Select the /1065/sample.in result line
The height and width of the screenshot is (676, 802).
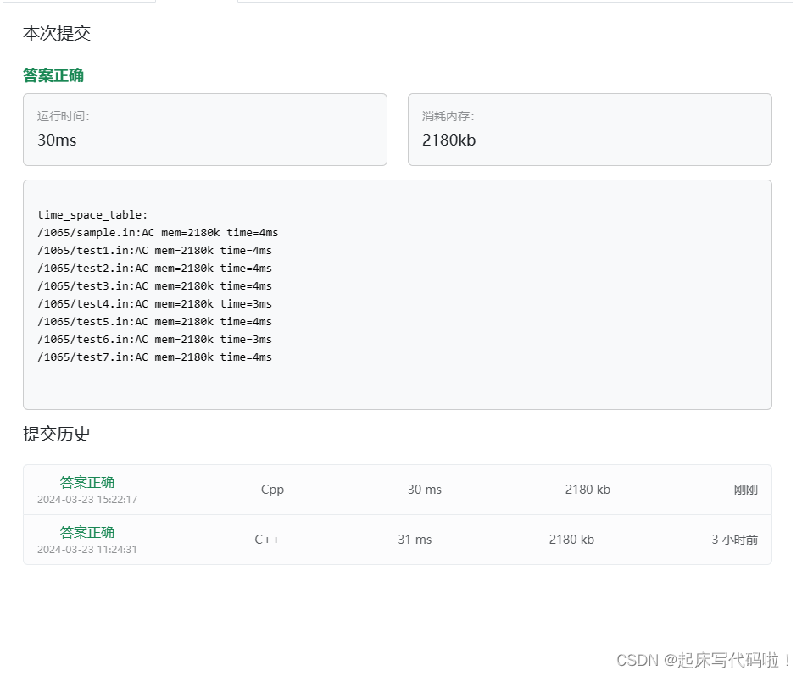(158, 233)
